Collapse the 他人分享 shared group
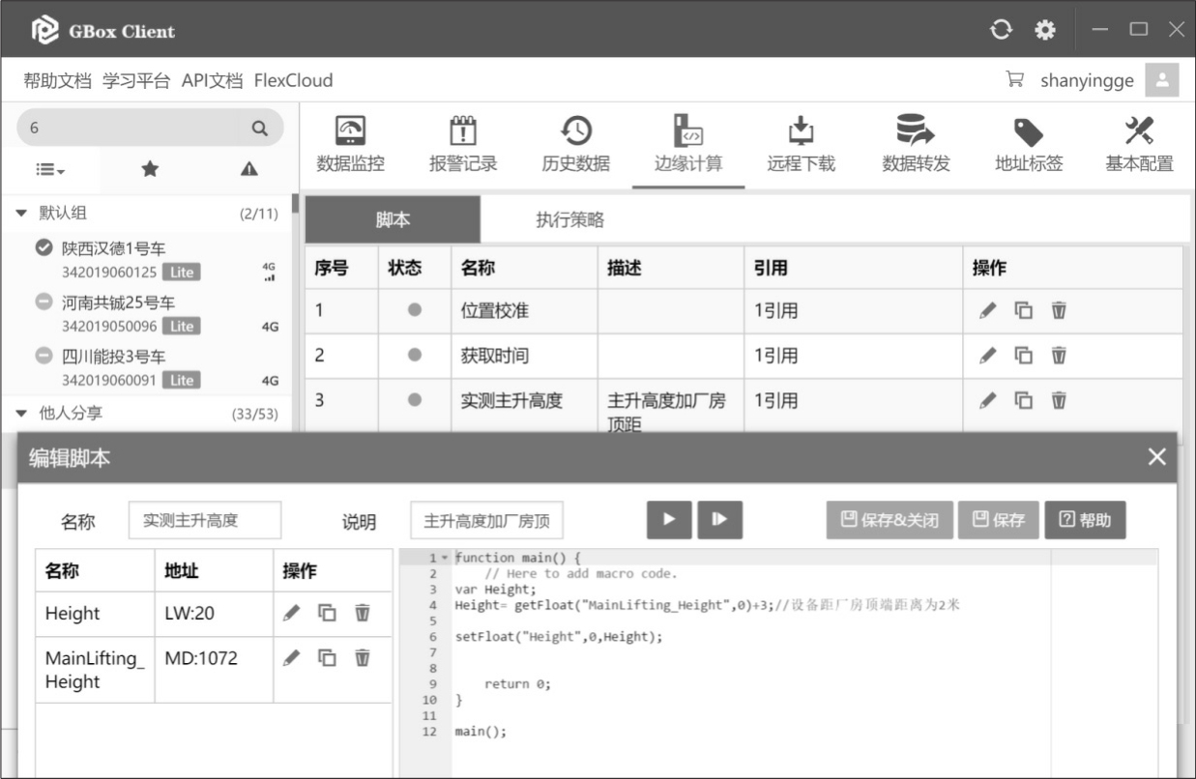Screen dimensions: 1196x779 coord(22,414)
